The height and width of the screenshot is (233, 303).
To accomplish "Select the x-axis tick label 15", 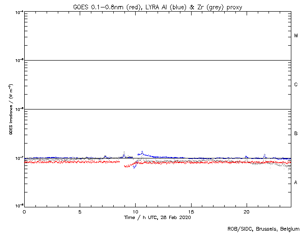I will pyautogui.click(x=191, y=212).
